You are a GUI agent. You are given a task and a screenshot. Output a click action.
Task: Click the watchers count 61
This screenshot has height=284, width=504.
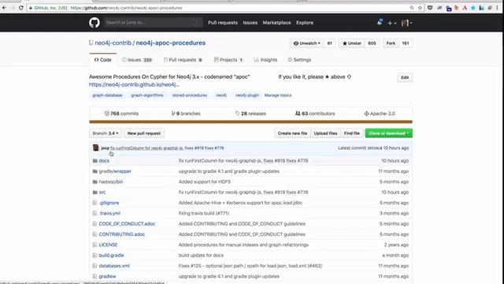coord(329,43)
